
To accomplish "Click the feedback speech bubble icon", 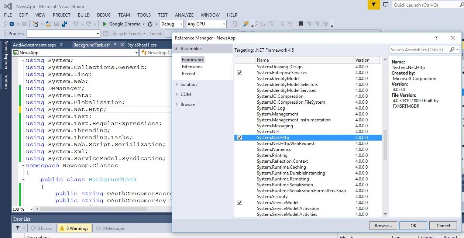I will tap(386, 5).
